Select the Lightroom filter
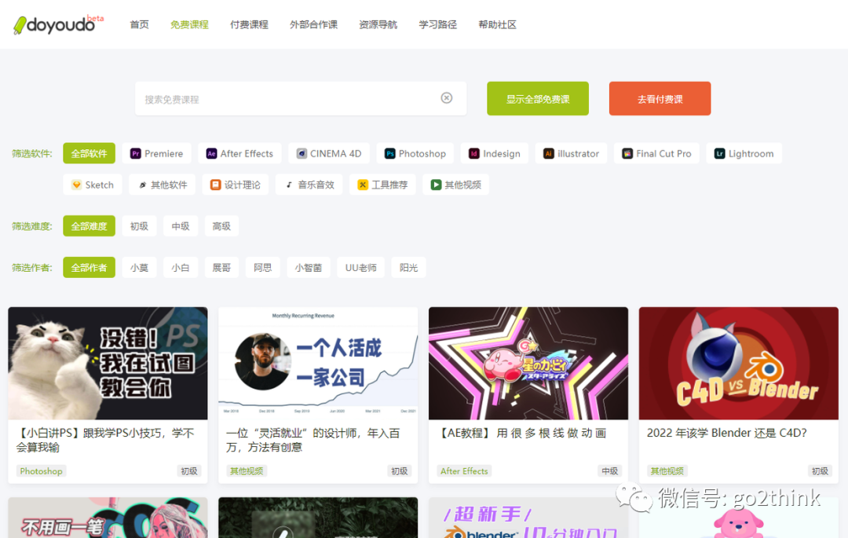This screenshot has height=538, width=848. pos(743,153)
